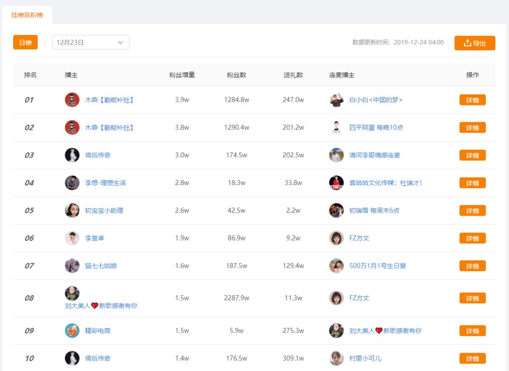509x371 pixels.
Task: Open the 喜哈哈文化传媒：杜瑞才! link
Action: click(x=386, y=183)
